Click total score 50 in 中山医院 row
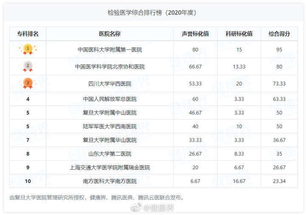Screen dimensions: 306x215 coord(279,113)
